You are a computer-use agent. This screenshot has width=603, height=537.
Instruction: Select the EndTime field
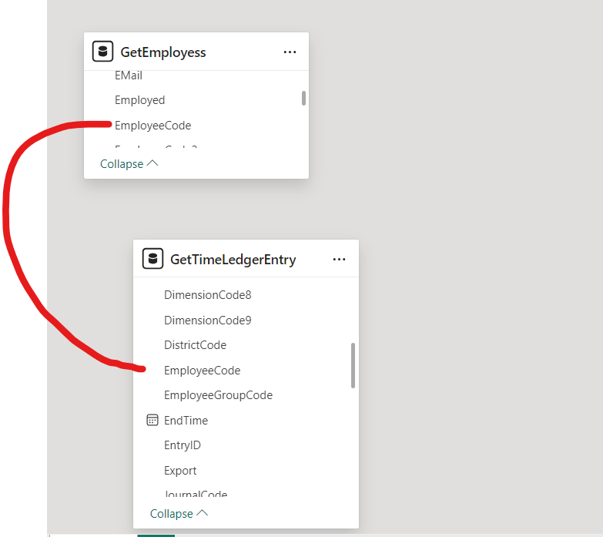coord(186,421)
